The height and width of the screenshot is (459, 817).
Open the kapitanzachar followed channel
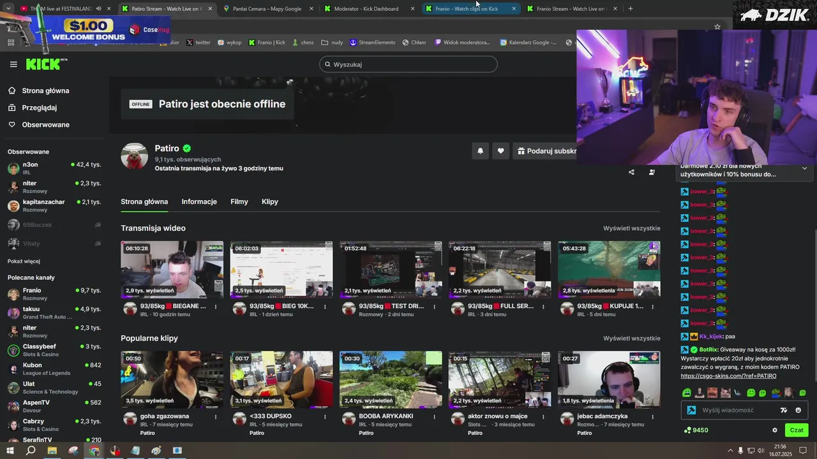54,205
